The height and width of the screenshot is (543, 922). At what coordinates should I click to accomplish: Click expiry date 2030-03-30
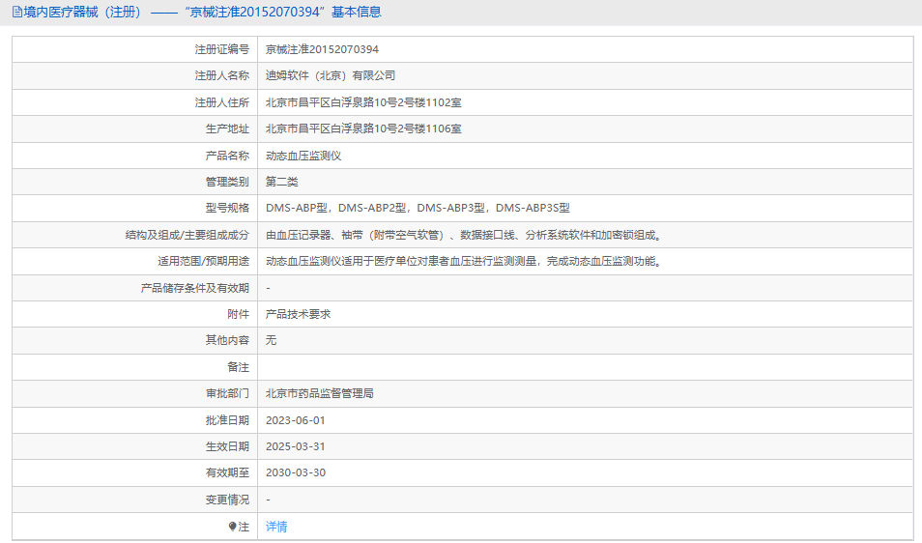click(295, 472)
